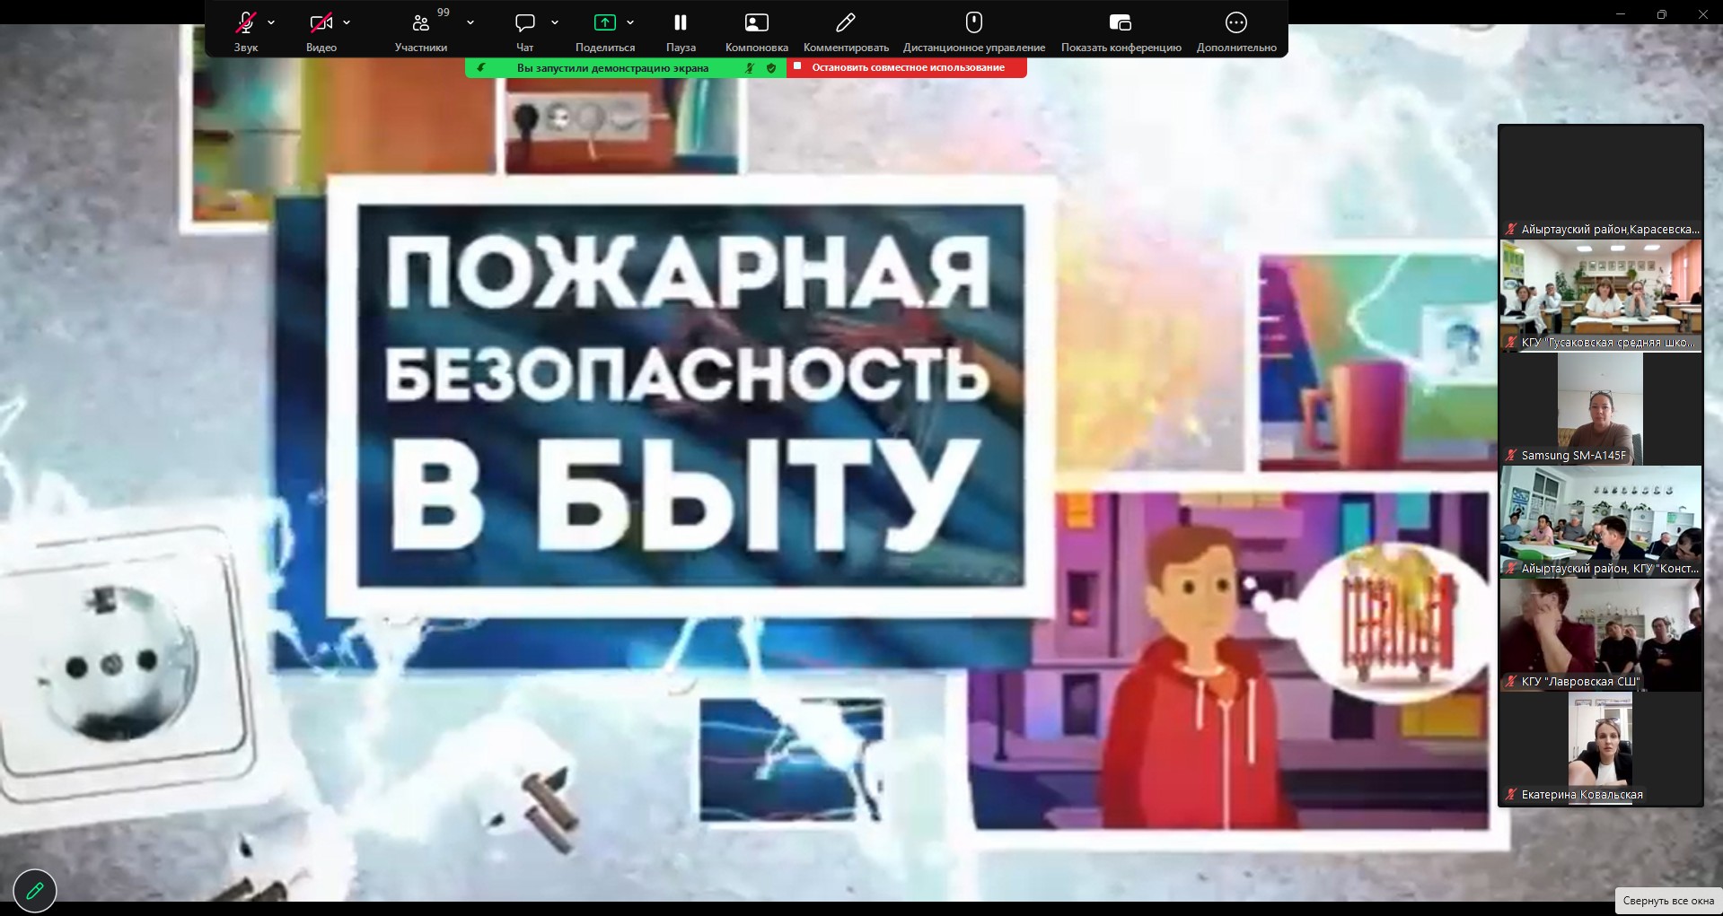The width and height of the screenshot is (1723, 916).
Task: Click Показать конференцию icon
Action: point(1121,23)
